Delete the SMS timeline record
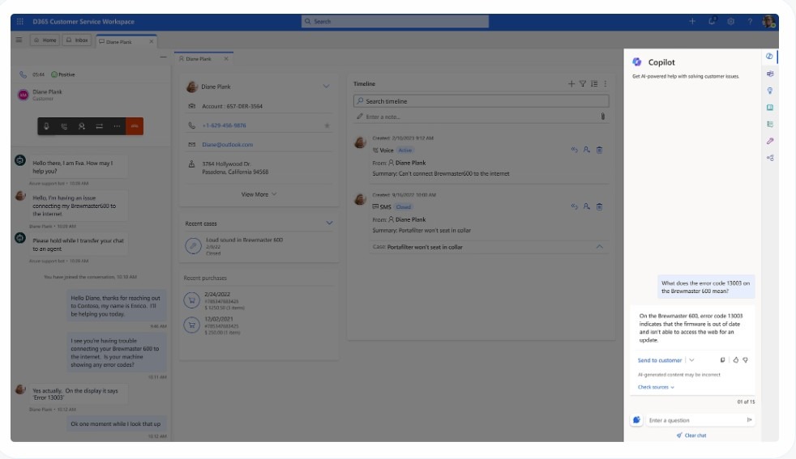Screen dimensions: 796x459 click(x=600, y=206)
